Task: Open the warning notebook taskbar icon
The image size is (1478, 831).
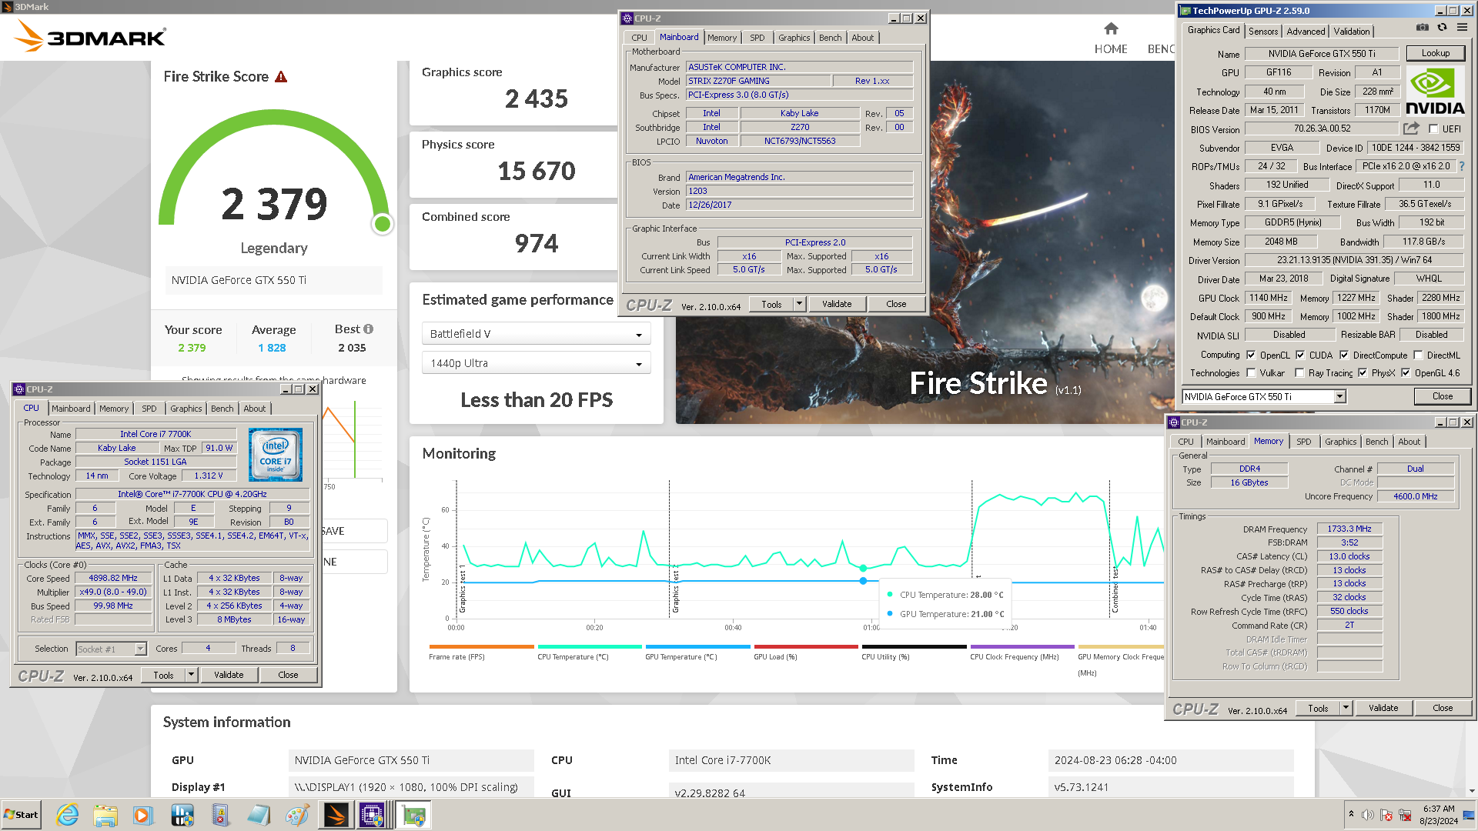Action: pyautogui.click(x=220, y=815)
